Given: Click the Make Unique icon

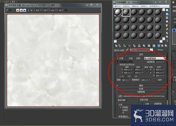Looking at the screenshot, I should [139, 46].
